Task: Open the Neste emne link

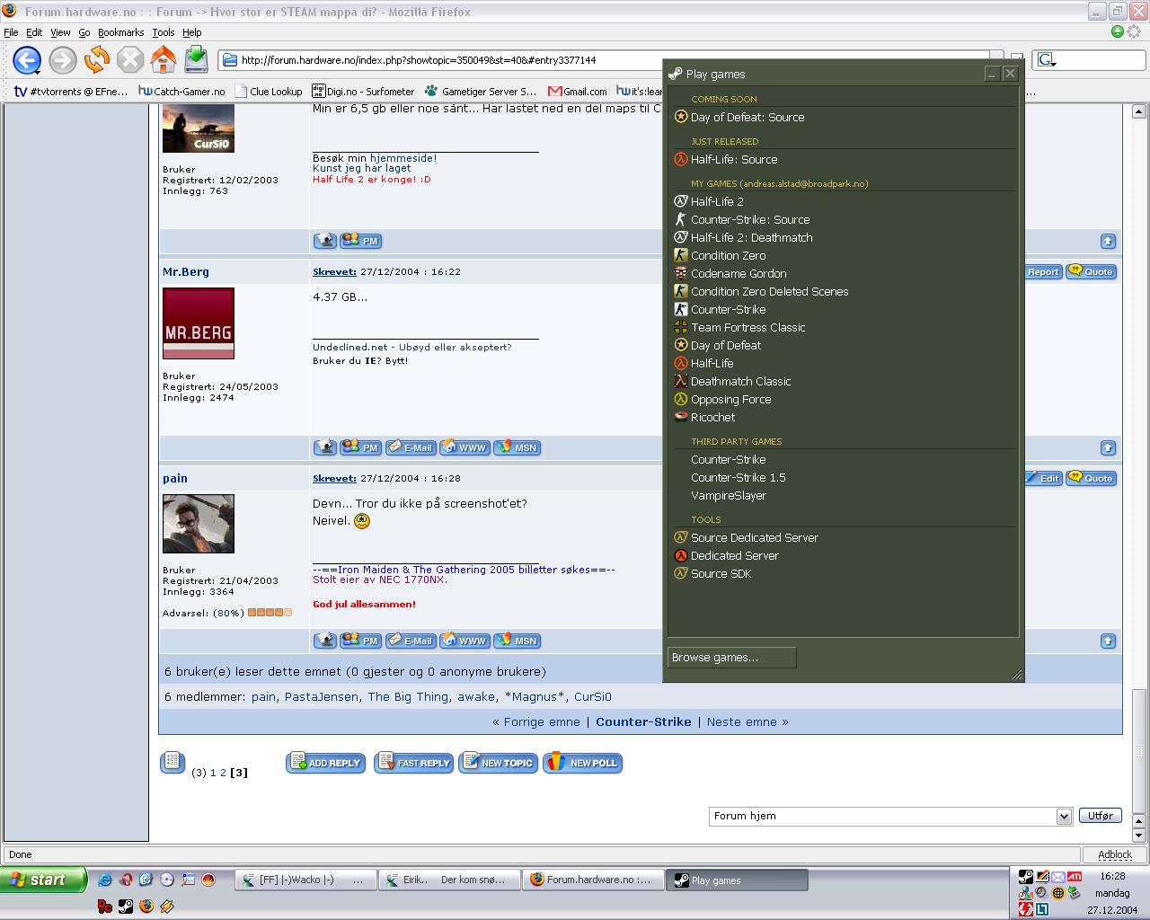Action: click(x=741, y=721)
